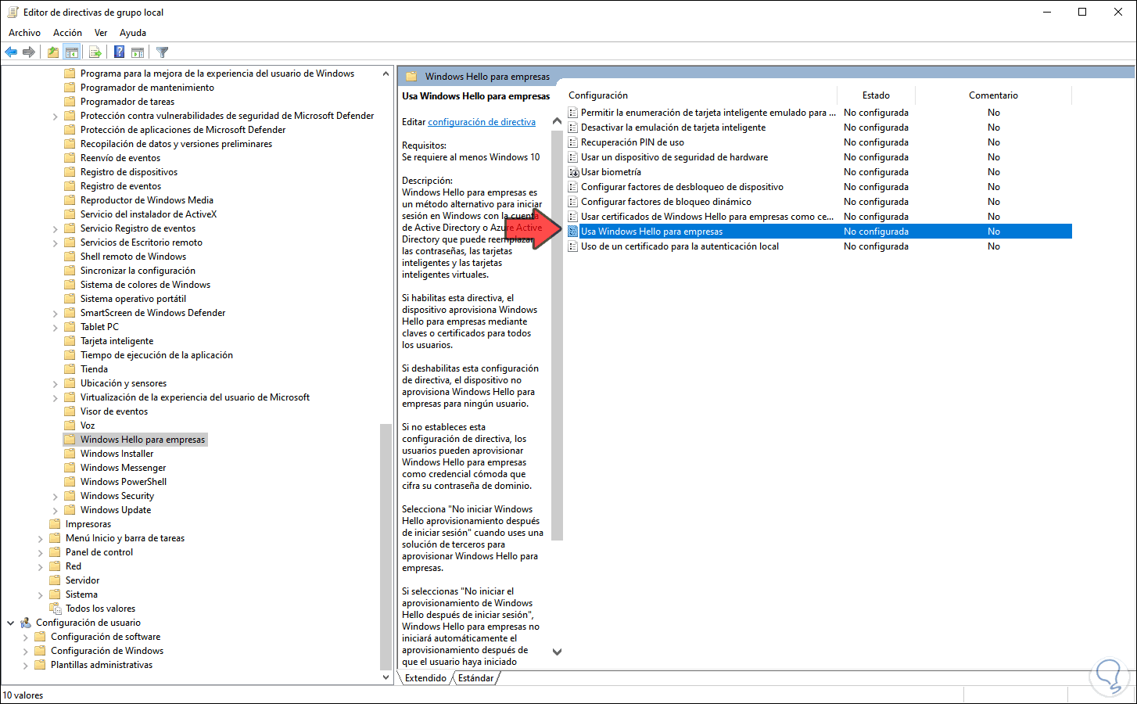Click the folder icon next to Tarjeta inteligente
The width and height of the screenshot is (1137, 704).
tap(70, 341)
